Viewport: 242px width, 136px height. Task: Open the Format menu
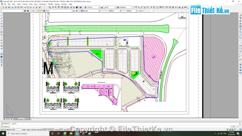click(25, 4)
